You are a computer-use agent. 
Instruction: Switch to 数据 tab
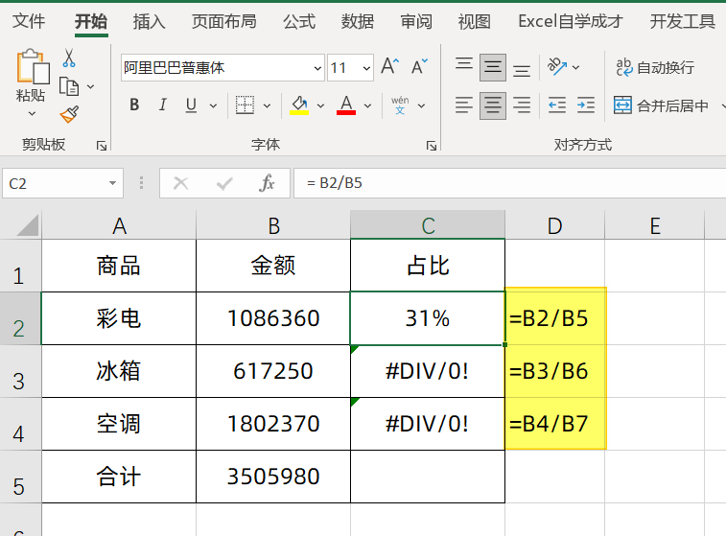[358, 21]
